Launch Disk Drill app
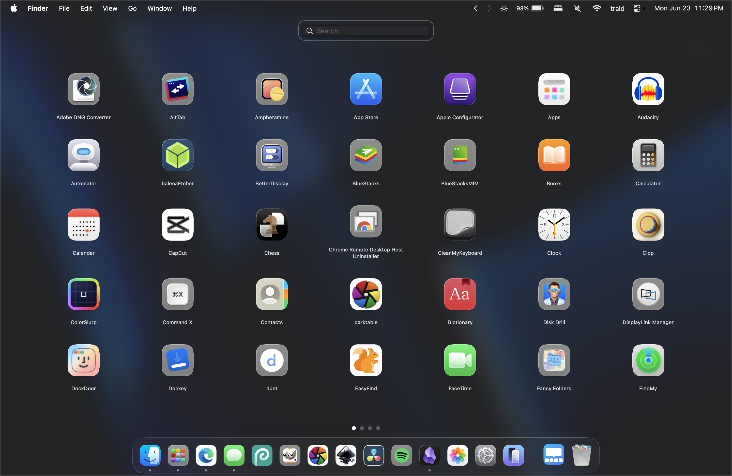Viewport: 732px width, 476px height. point(554,294)
